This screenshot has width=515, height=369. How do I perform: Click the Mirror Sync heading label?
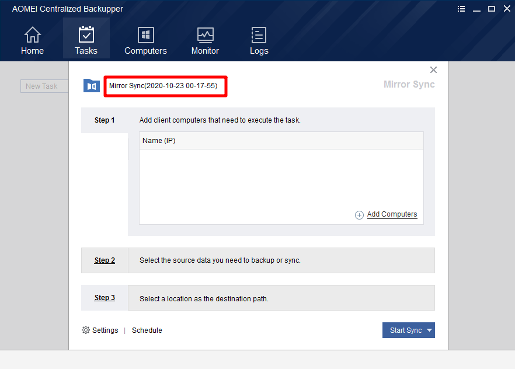pyautogui.click(x=409, y=85)
